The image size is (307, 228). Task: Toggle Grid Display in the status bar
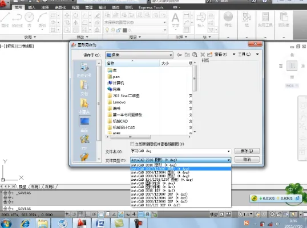click(80, 214)
